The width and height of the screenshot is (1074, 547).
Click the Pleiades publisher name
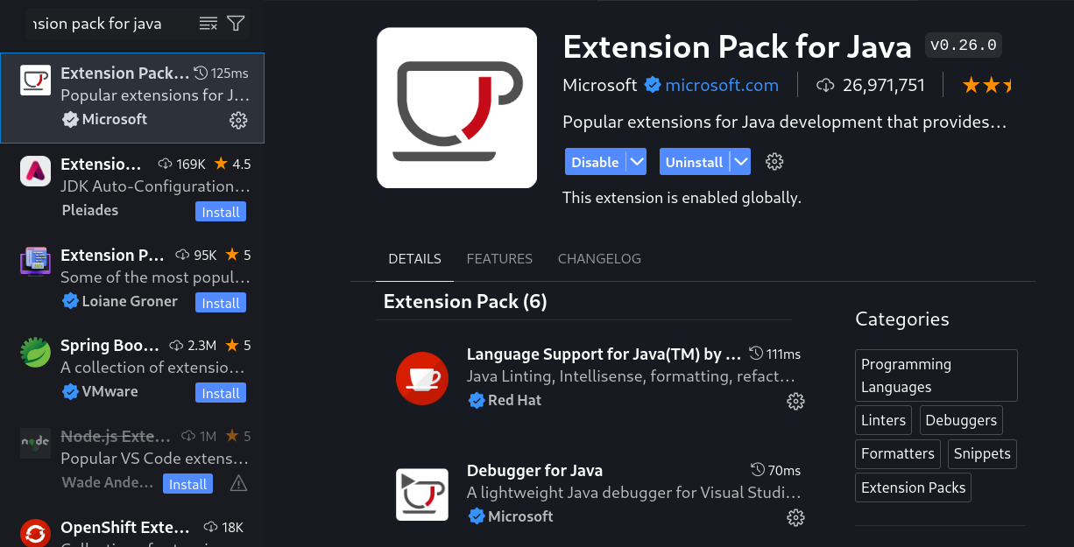point(90,210)
